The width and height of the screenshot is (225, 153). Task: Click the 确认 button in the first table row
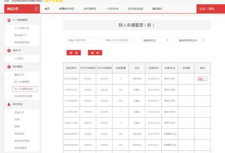click(x=202, y=79)
